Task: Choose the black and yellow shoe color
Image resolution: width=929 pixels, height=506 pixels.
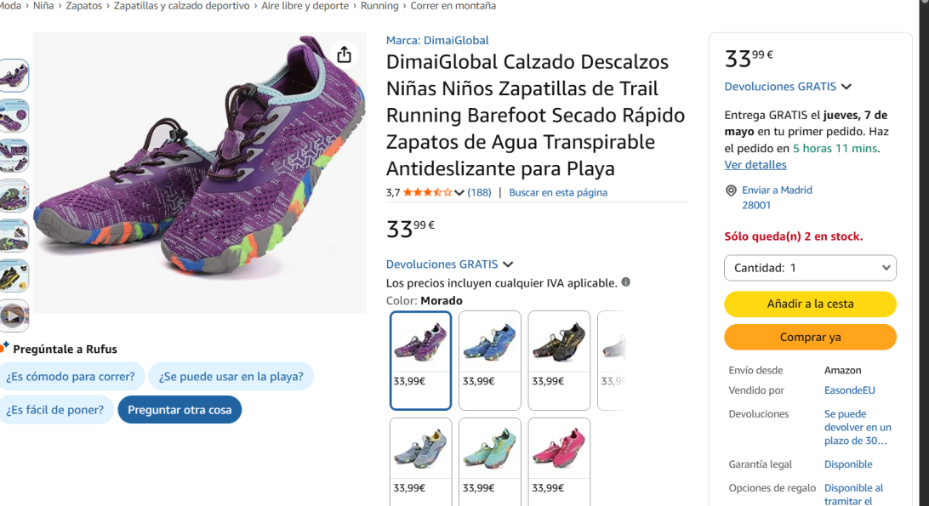Action: click(559, 342)
